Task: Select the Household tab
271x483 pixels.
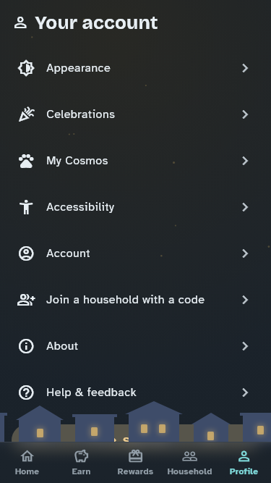Action: (189, 462)
